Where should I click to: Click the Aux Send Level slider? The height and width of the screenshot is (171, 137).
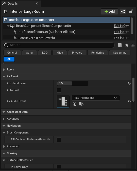click(x=72, y=83)
